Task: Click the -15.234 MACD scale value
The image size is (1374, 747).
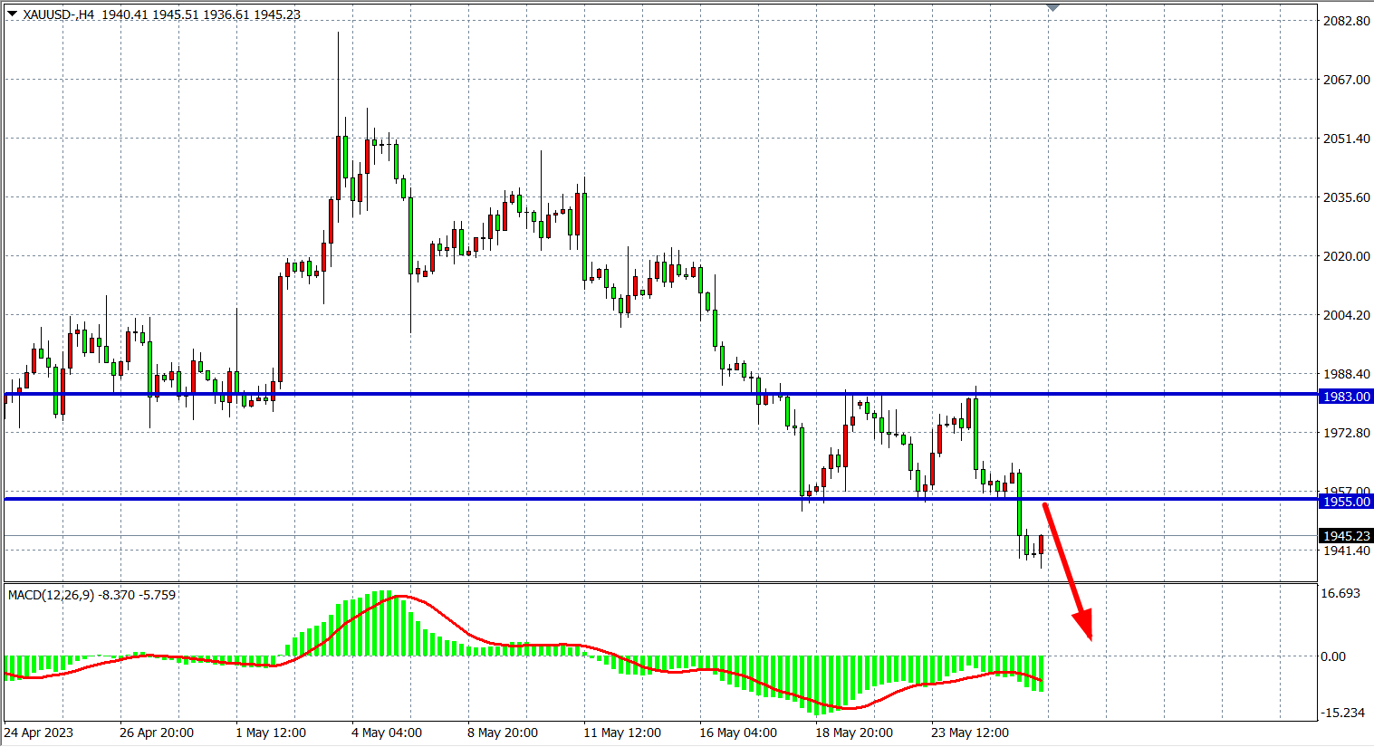Action: tap(1342, 713)
